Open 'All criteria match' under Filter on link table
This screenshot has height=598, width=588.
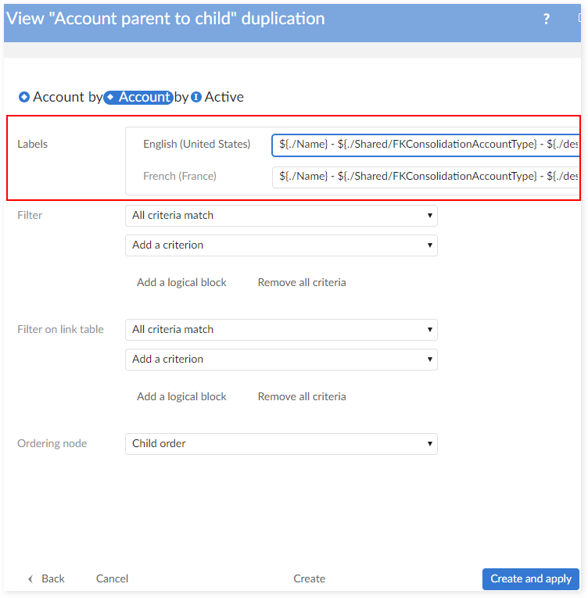(x=281, y=330)
